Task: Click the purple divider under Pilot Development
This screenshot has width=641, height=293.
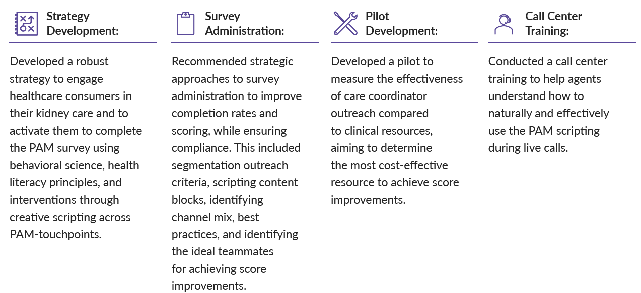Action: 404,43
